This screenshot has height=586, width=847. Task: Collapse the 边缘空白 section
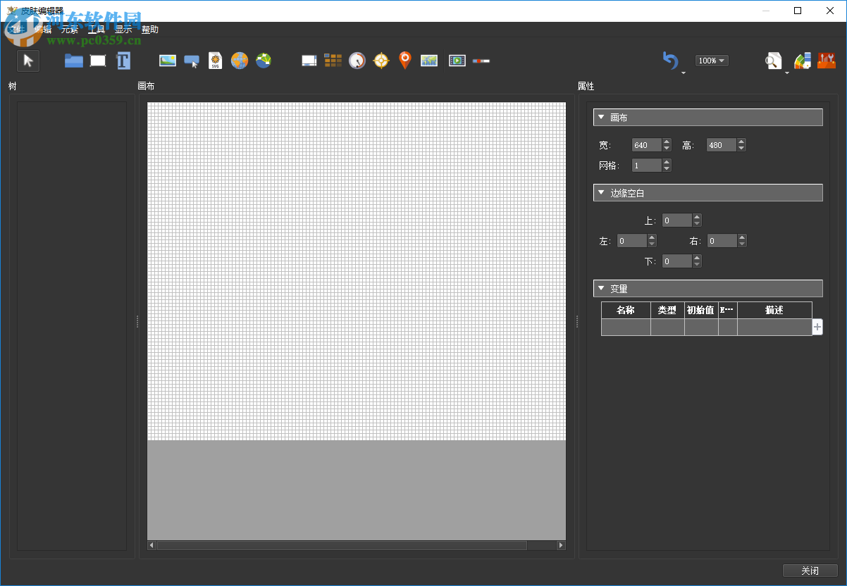coord(601,192)
